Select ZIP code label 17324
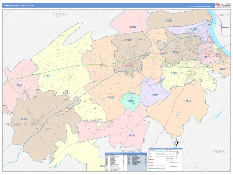Viewport: 233px width, 175px height. [132, 135]
